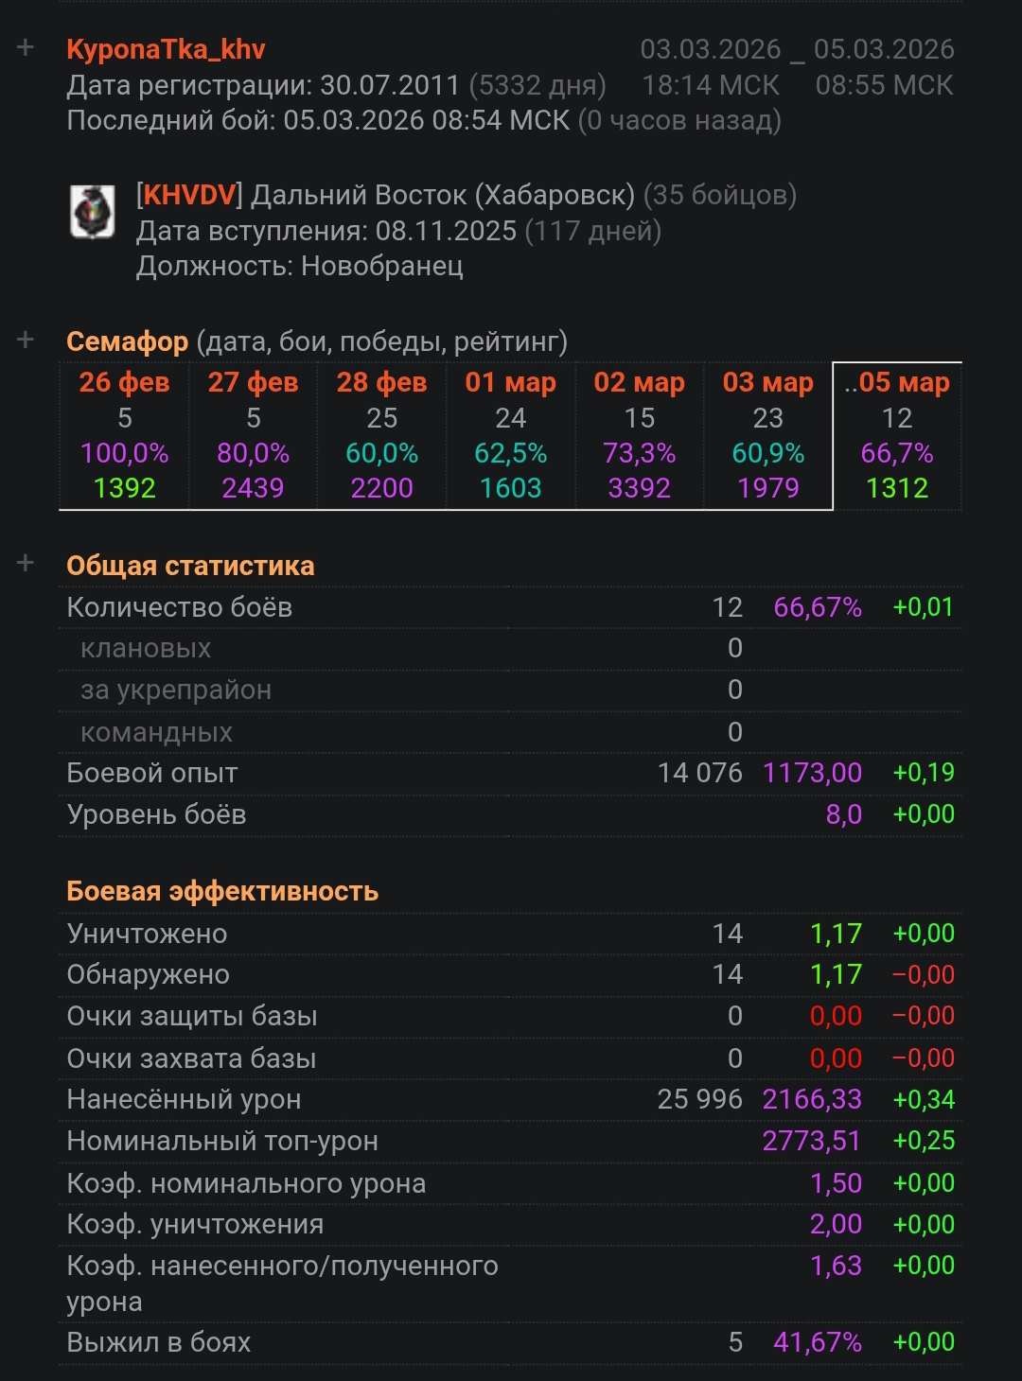Click the Номинальный топ-урон row label

pyautogui.click(x=222, y=1141)
